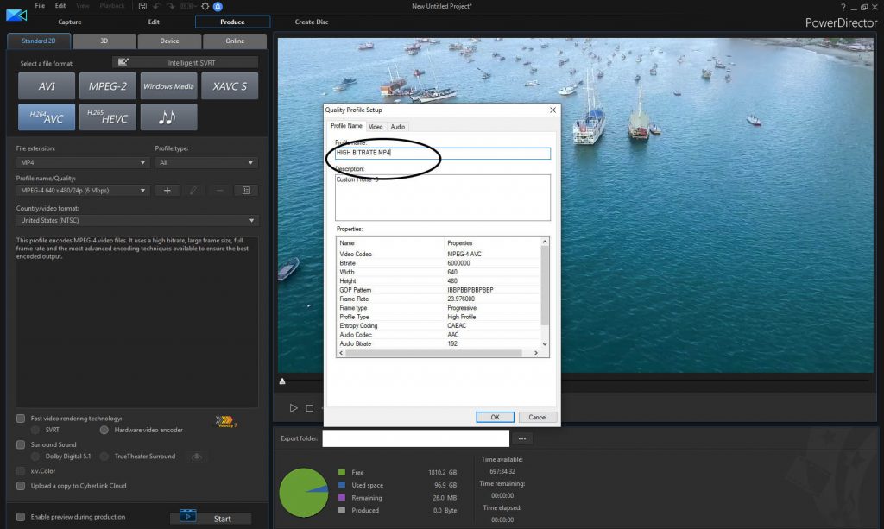This screenshot has height=529, width=884.
Task: Browse export folder with the ellipsis button
Action: coord(522,438)
